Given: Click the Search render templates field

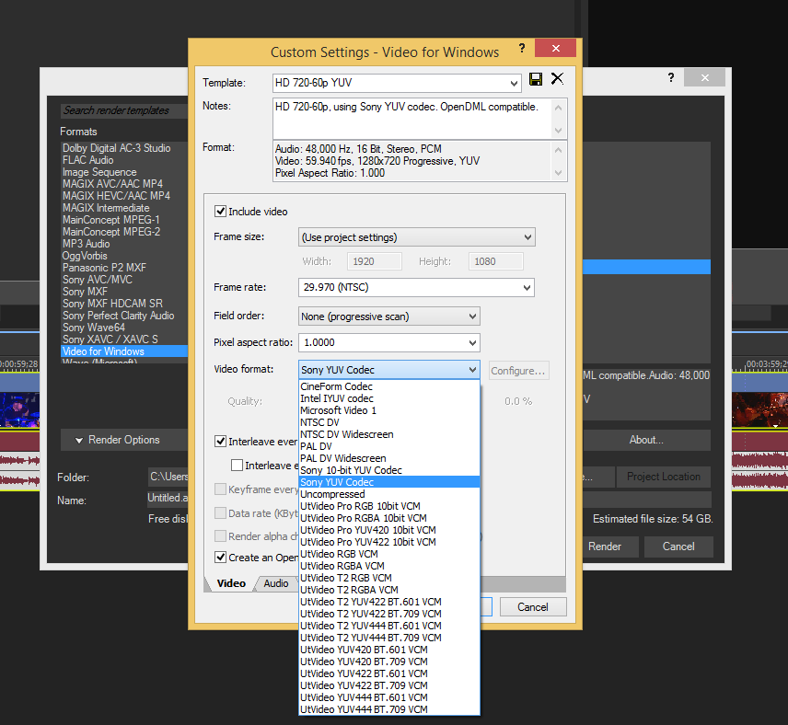Looking at the screenshot, I should pyautogui.click(x=123, y=110).
